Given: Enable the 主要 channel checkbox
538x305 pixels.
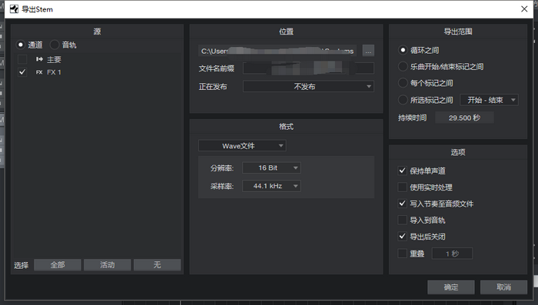Looking at the screenshot, I should pos(22,59).
